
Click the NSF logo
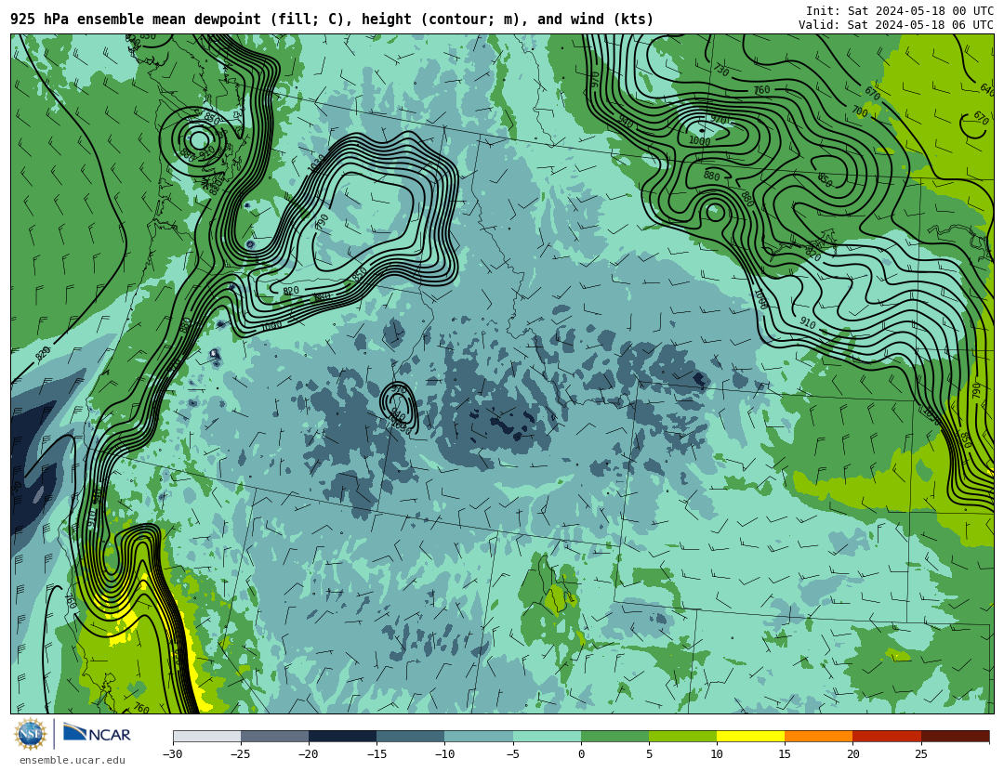(31, 734)
